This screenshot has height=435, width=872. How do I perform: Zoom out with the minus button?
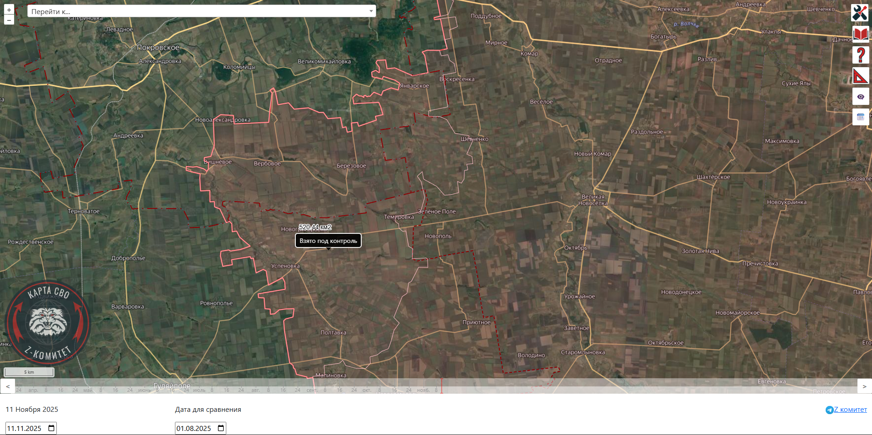click(x=9, y=20)
